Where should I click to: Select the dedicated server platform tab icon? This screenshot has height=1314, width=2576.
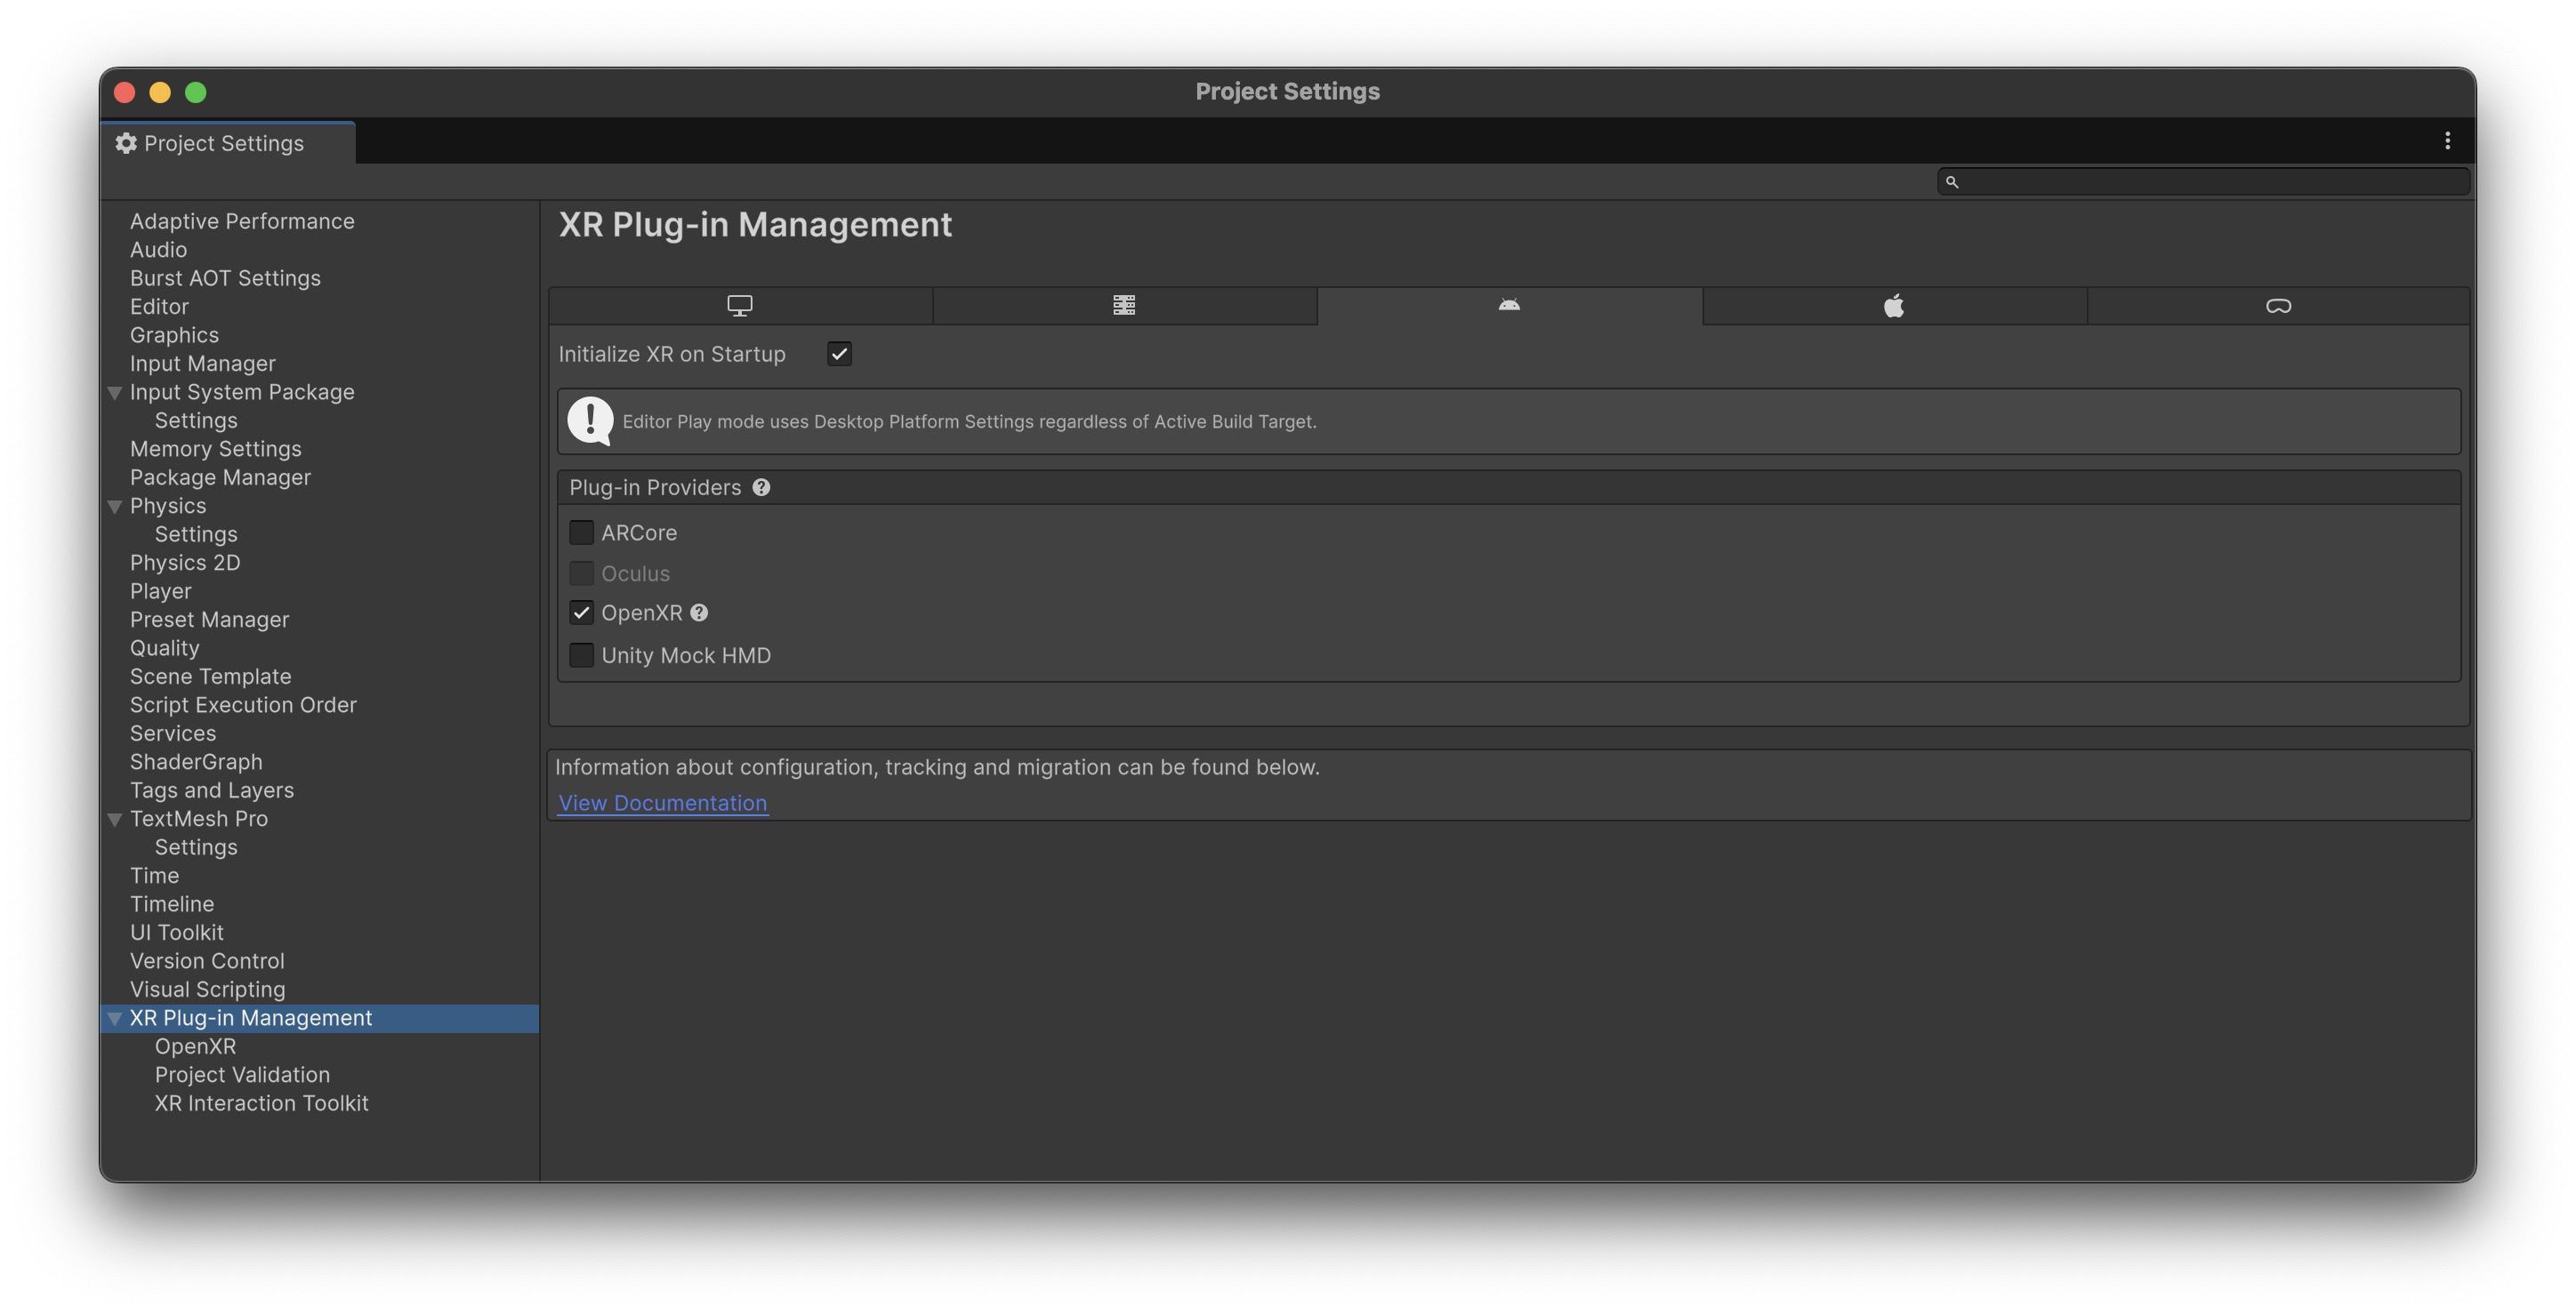click(x=1124, y=306)
